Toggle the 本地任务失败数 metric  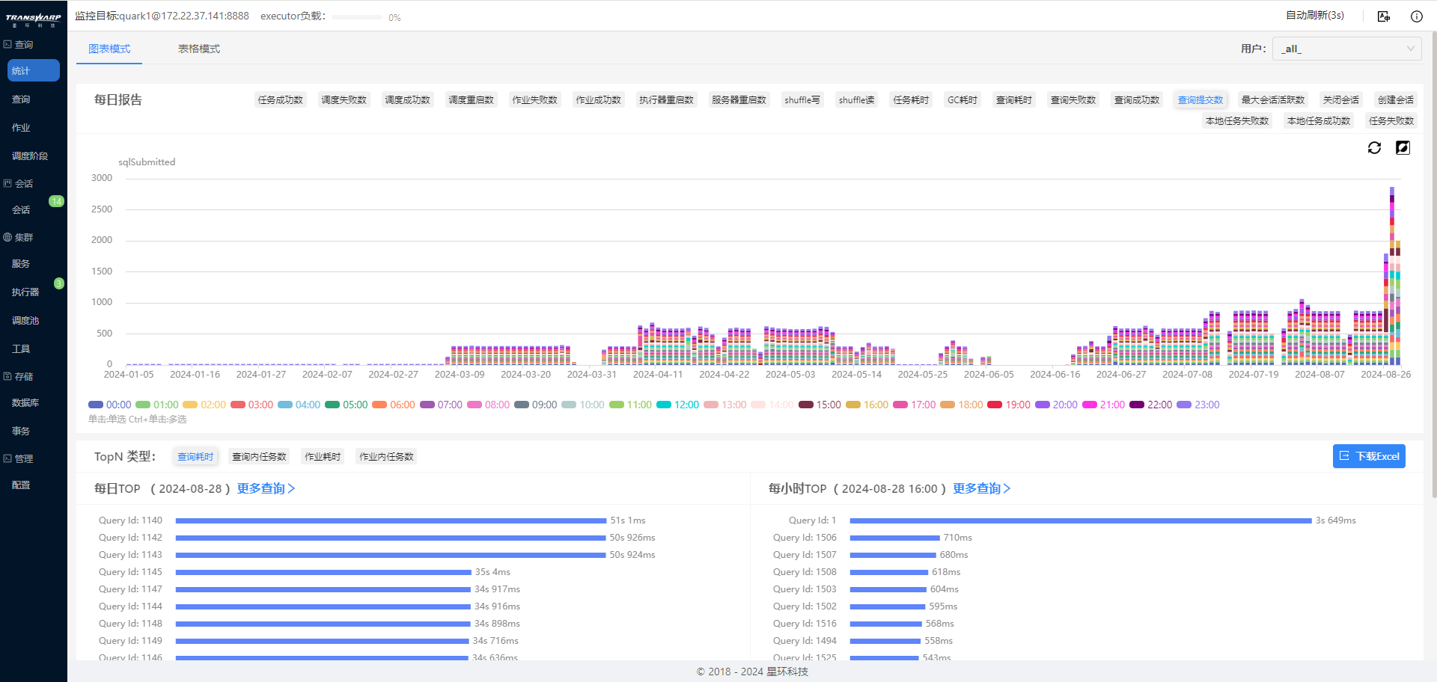click(1237, 121)
